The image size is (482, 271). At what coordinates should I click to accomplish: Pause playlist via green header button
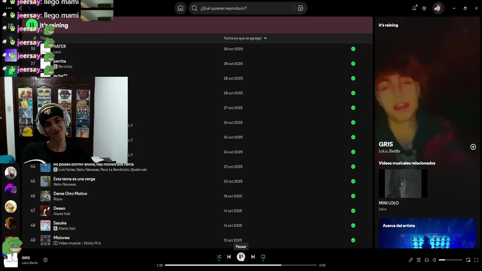(32, 25)
